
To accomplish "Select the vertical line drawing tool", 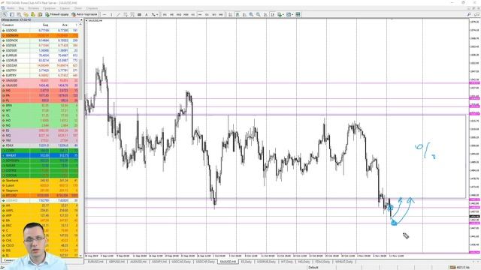I will point(111,14).
